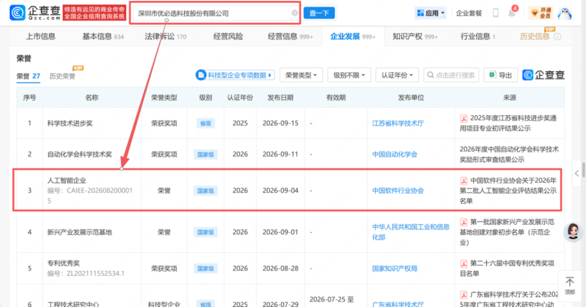Open 科技型企业专项数据 document icon
Image resolution: width=586 pixels, height=307 pixels.
201,75
